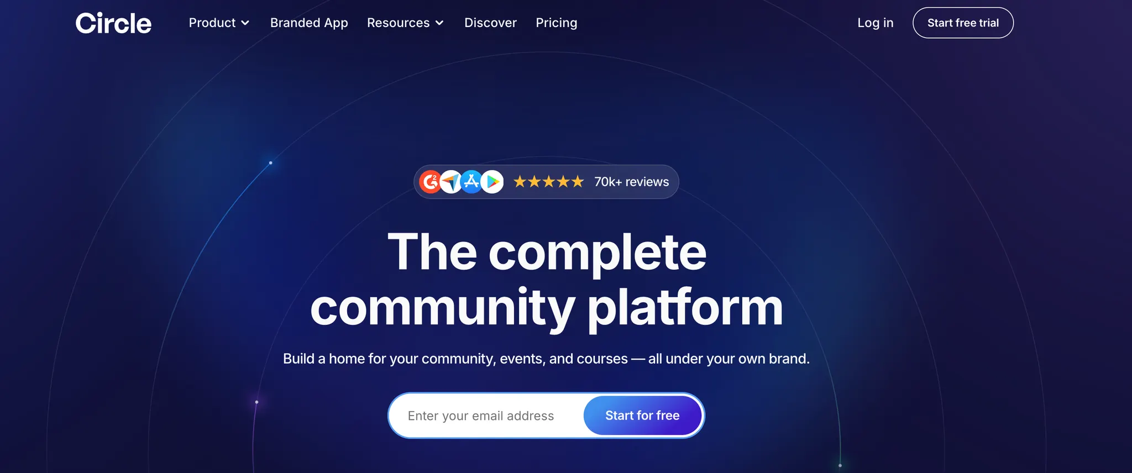The height and width of the screenshot is (473, 1132).
Task: Go to the Branded App page
Action: pos(309,23)
